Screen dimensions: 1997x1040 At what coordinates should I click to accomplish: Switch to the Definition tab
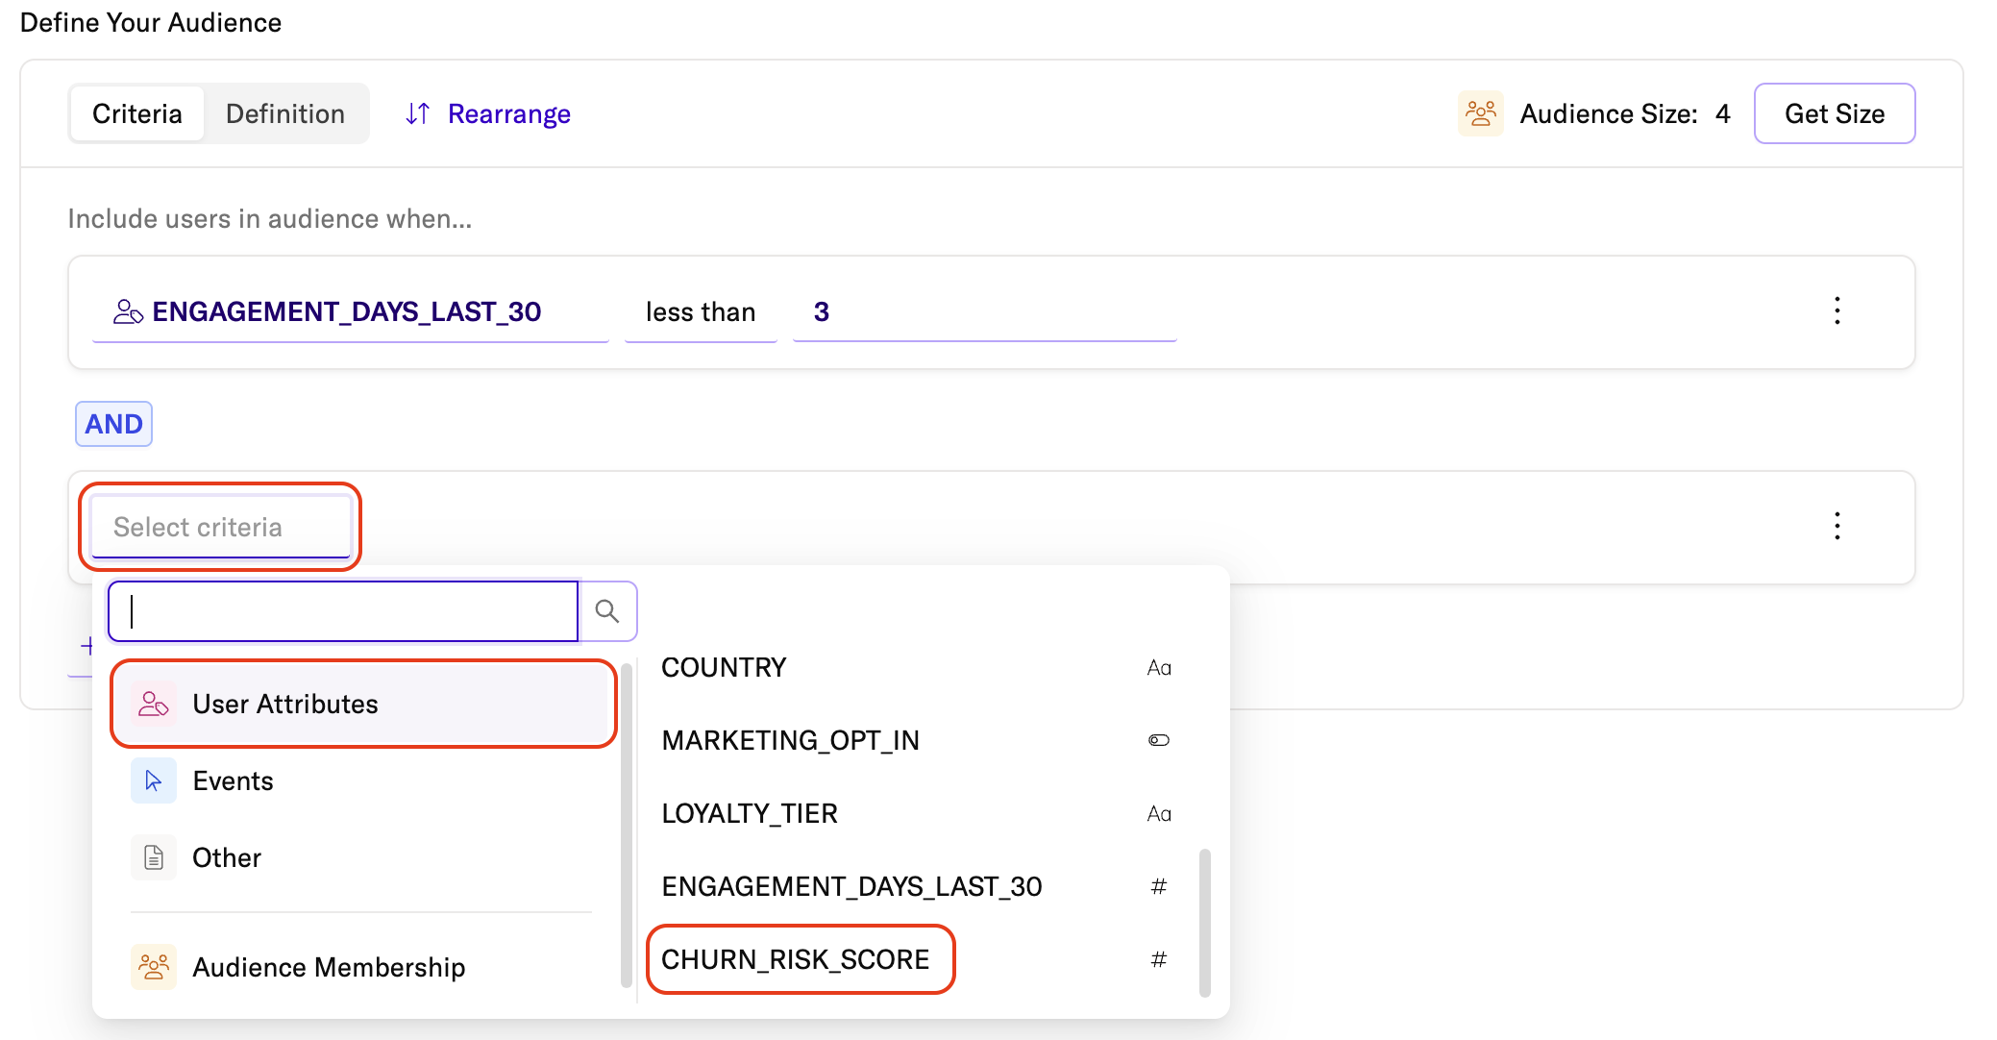(x=284, y=113)
